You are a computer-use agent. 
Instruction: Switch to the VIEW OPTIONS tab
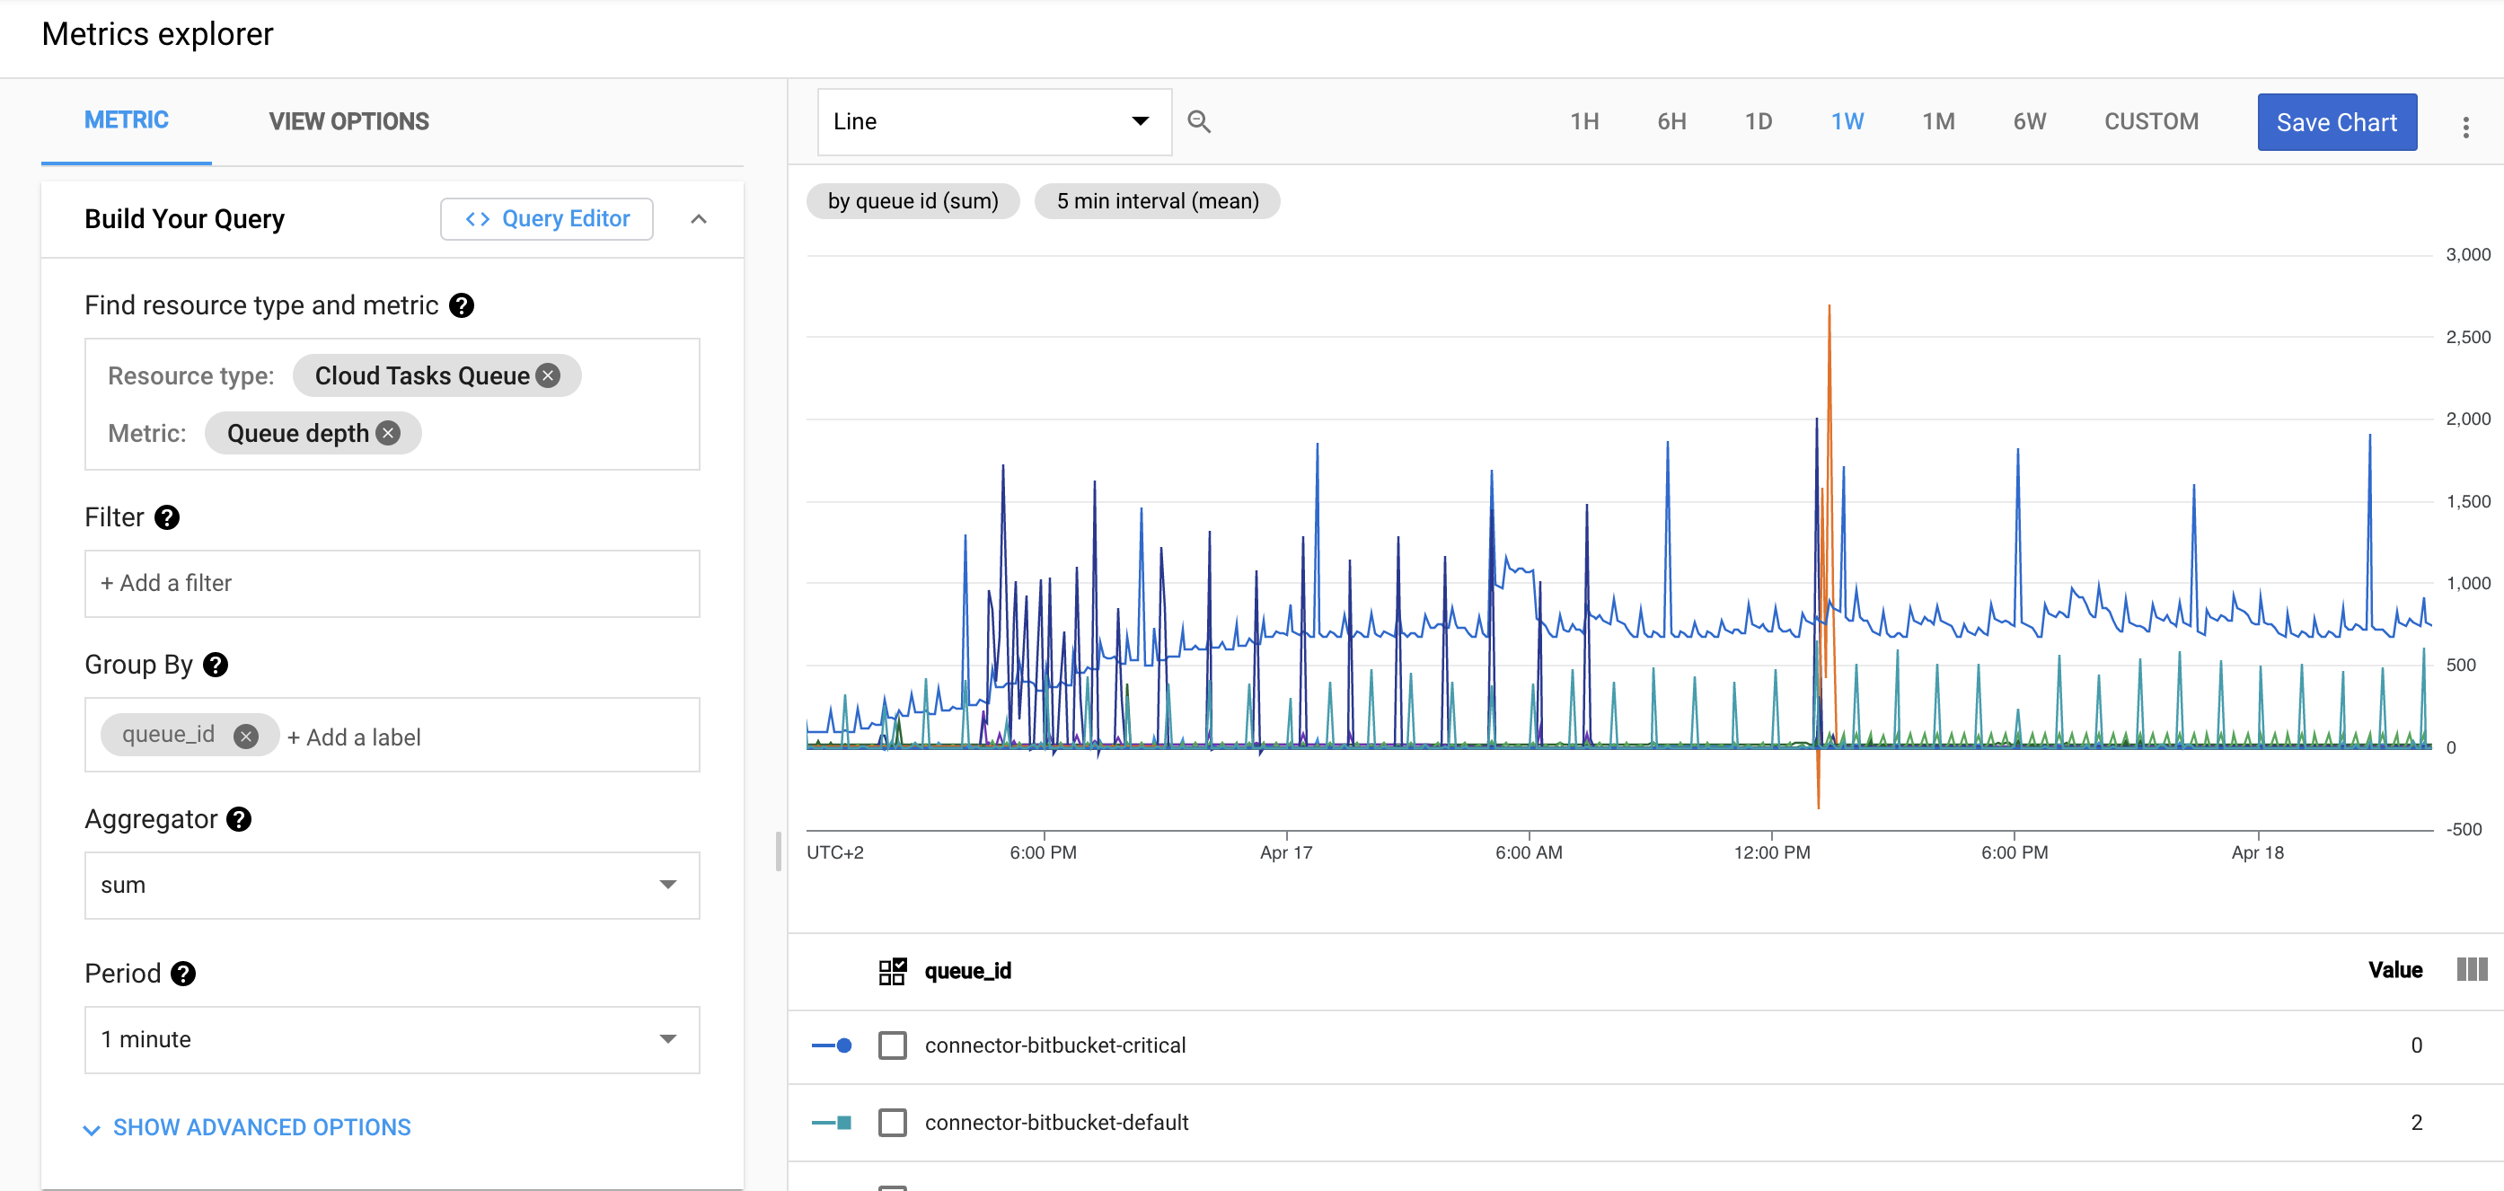click(348, 121)
